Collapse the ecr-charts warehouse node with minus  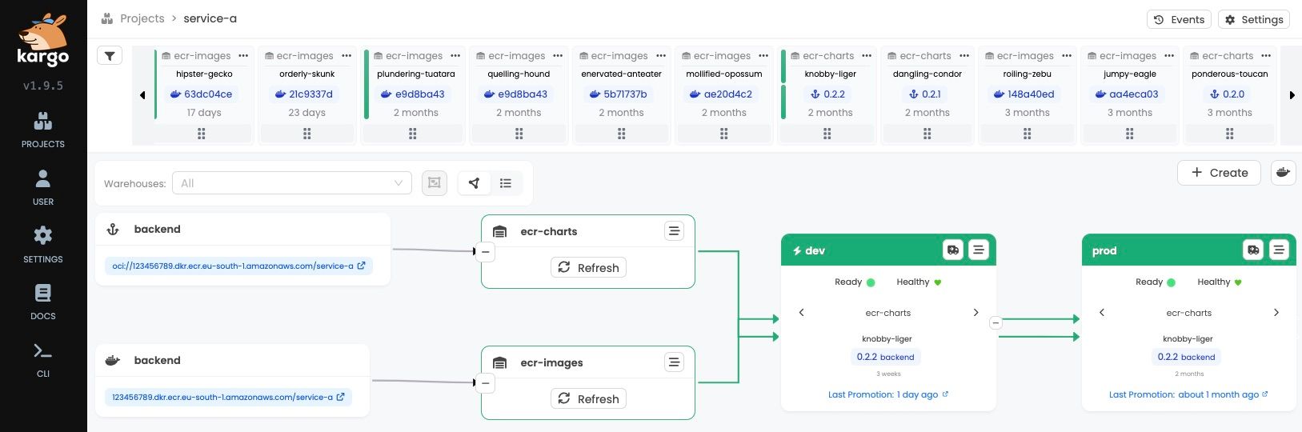coord(485,252)
